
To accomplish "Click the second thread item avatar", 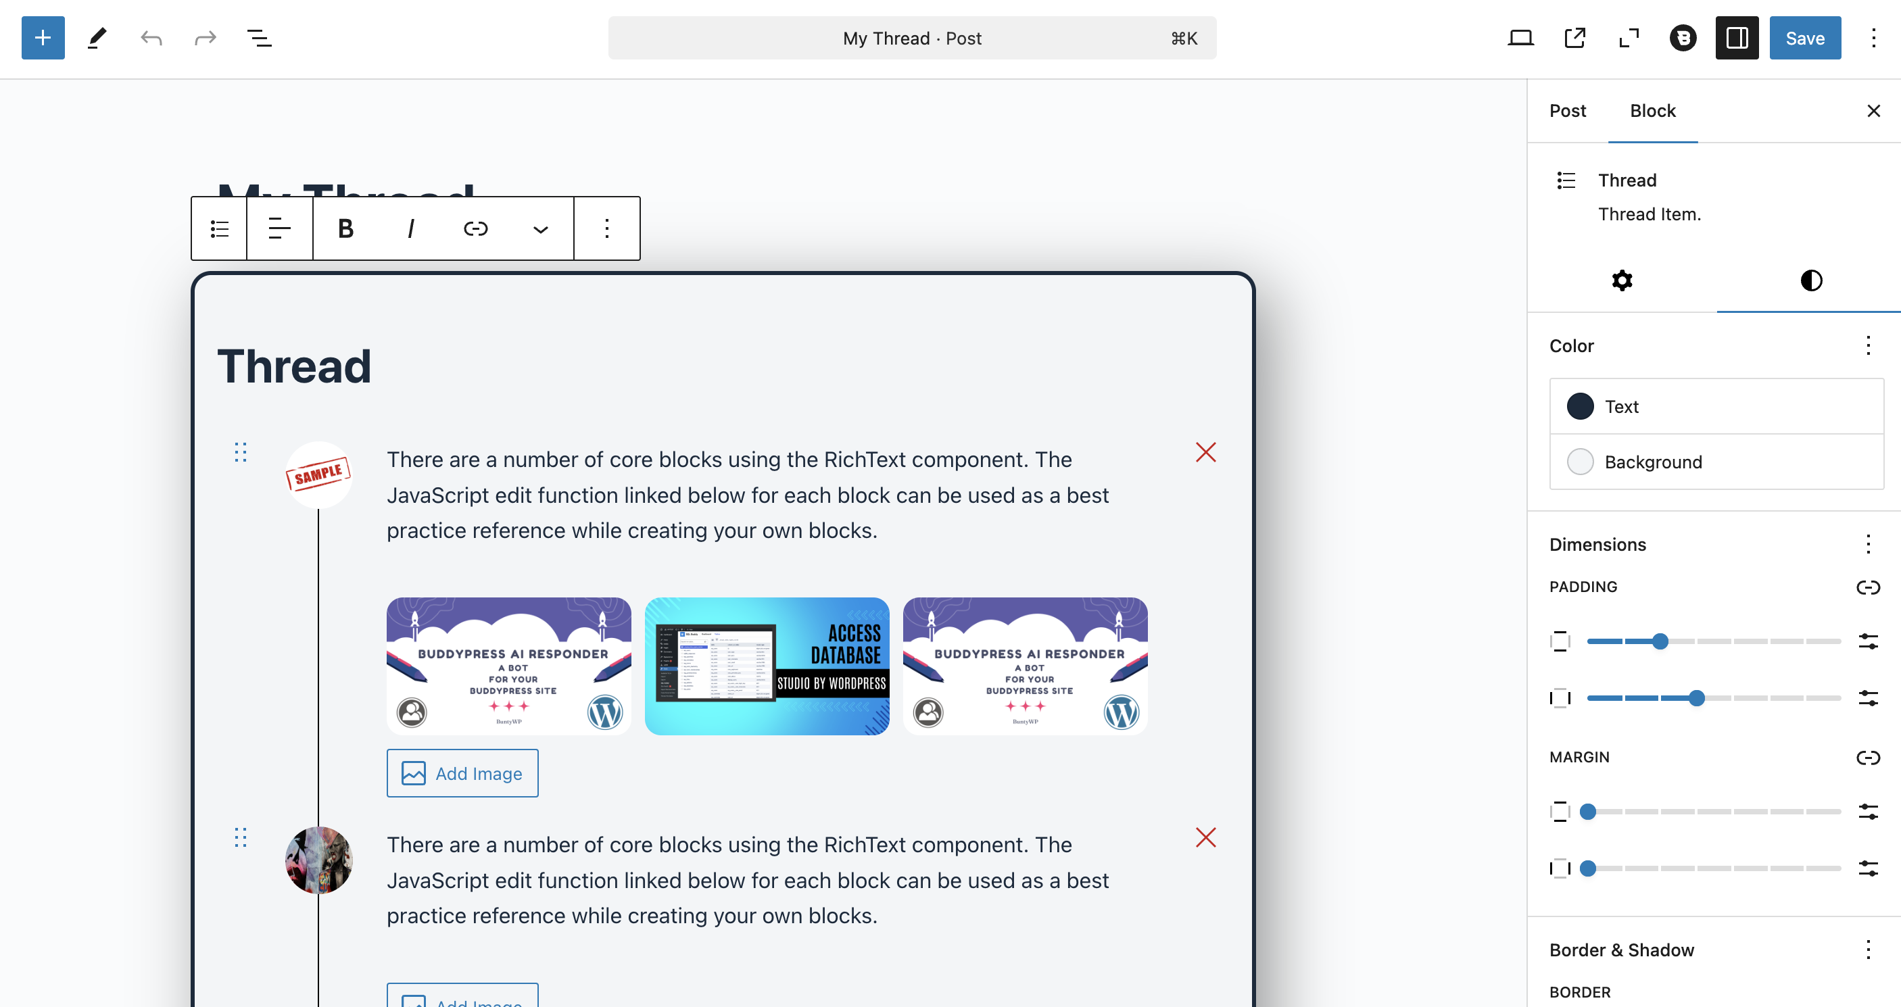I will pos(319,860).
